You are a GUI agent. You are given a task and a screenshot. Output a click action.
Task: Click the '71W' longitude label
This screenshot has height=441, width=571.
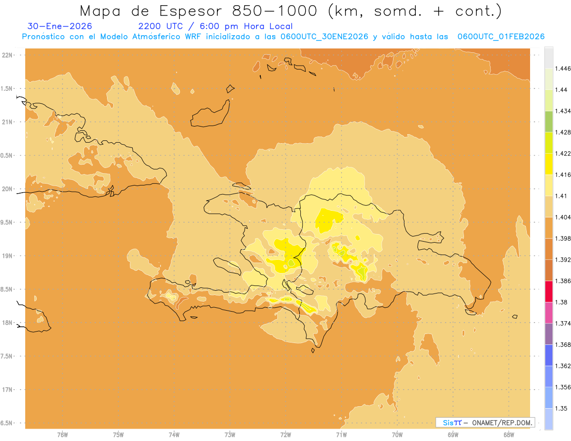click(341, 434)
